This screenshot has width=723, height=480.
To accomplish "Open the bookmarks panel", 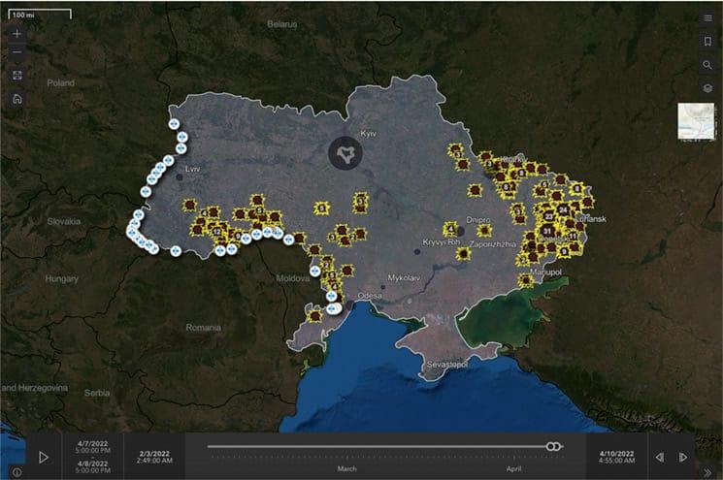I will point(707,42).
